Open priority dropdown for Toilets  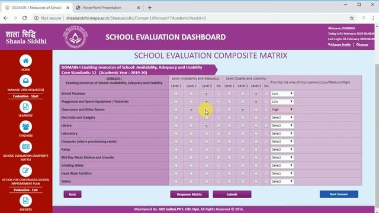tap(282, 181)
